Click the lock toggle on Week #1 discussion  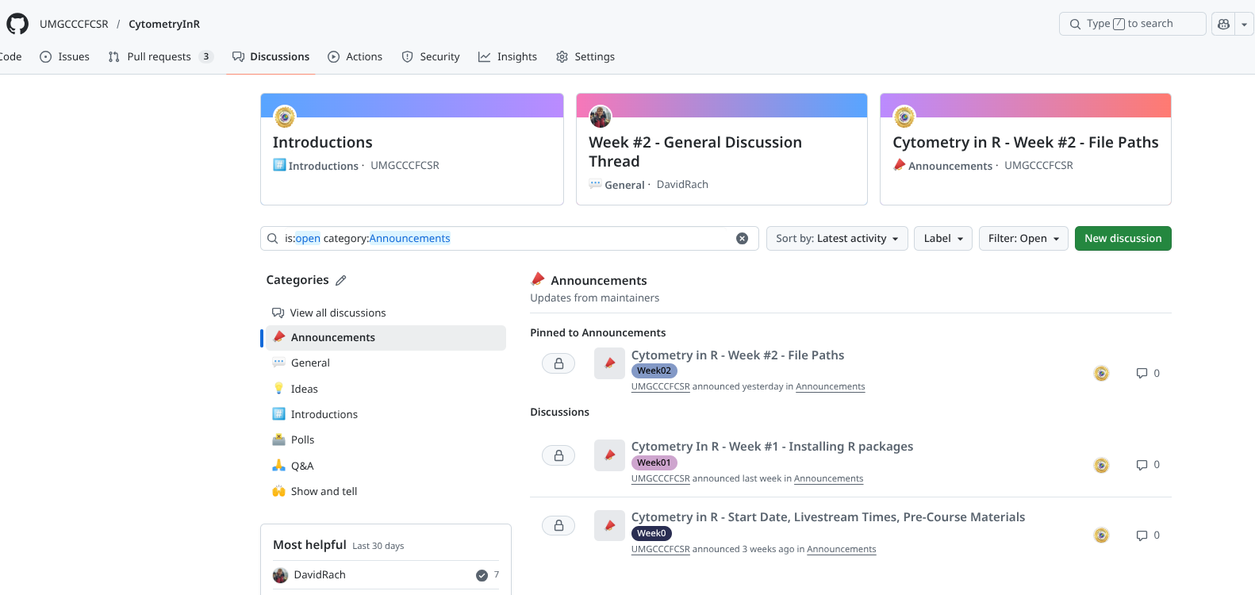(x=558, y=455)
